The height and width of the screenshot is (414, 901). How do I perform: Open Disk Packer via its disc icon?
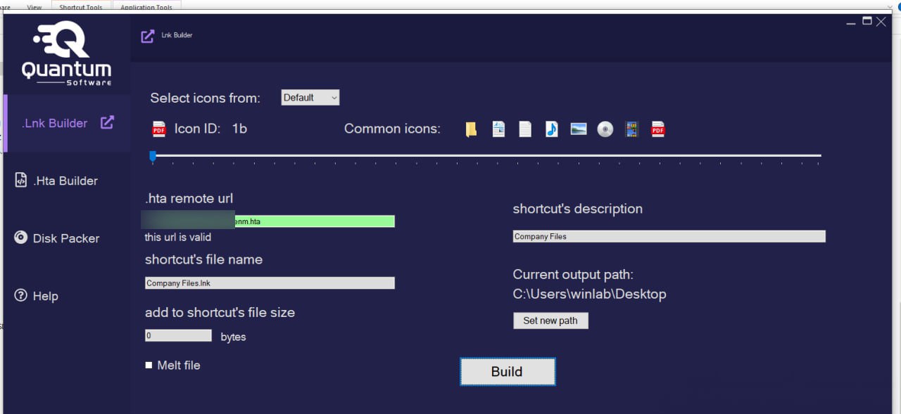(x=21, y=238)
